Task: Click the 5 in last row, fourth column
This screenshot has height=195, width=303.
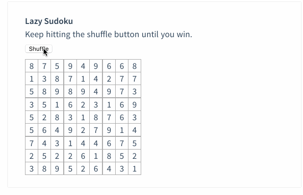Action: point(70,169)
